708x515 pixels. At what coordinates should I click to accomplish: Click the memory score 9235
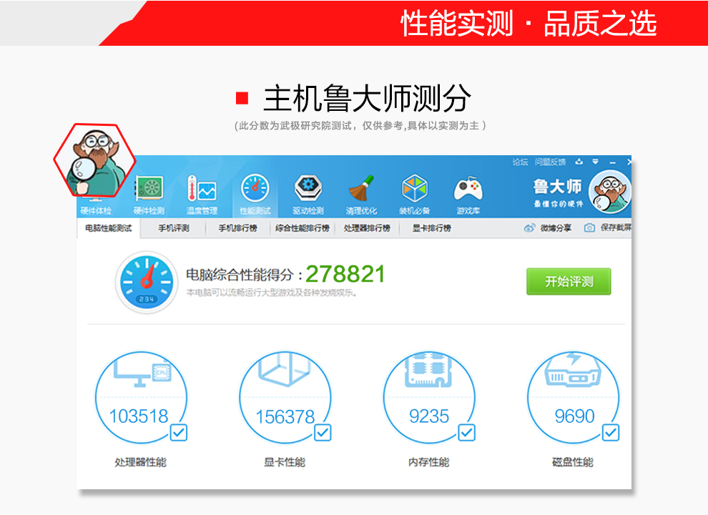(429, 416)
